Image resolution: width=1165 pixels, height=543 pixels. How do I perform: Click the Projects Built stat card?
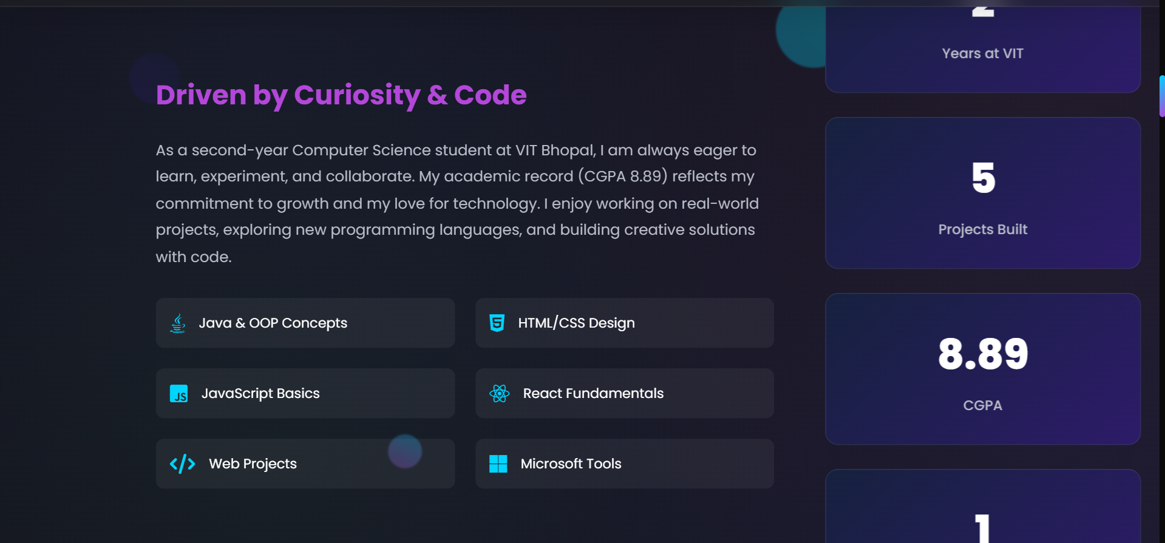[x=982, y=194]
